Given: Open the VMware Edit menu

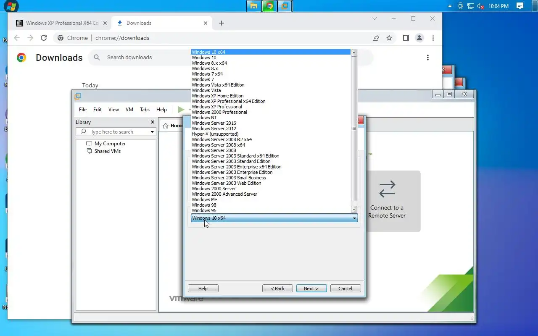Looking at the screenshot, I should click(98, 110).
